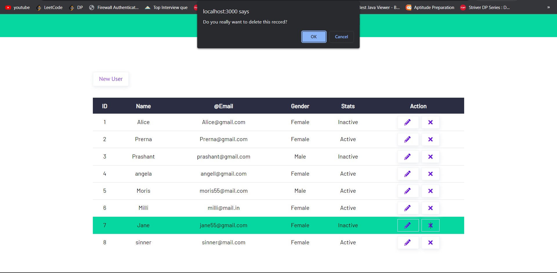Delete sinner's record with X icon

point(431,243)
